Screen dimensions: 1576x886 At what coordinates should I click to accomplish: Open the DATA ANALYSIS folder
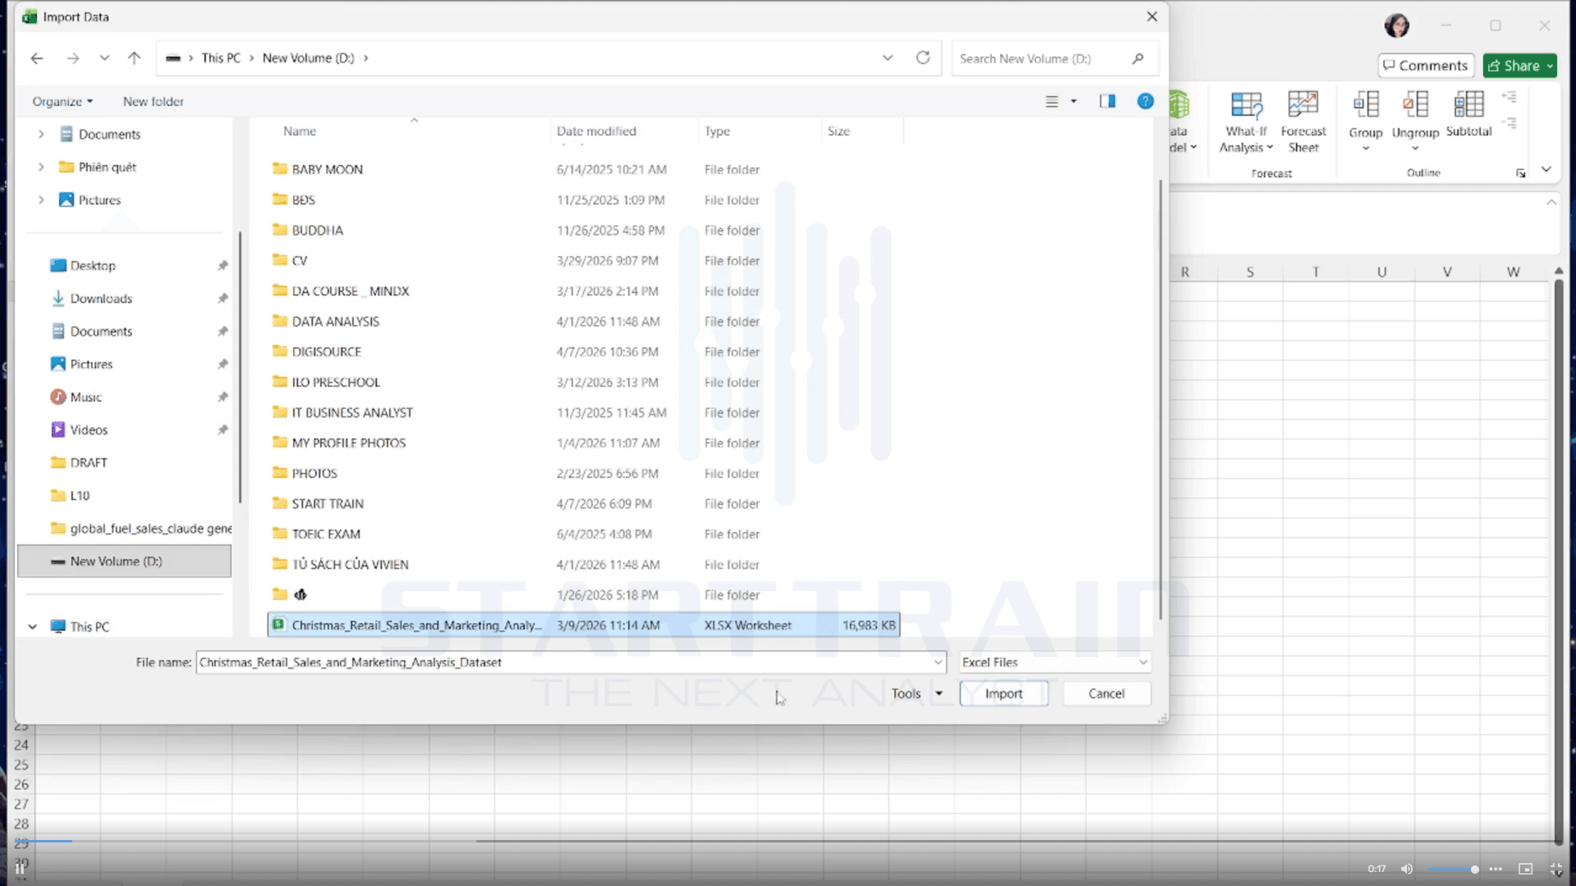335,321
